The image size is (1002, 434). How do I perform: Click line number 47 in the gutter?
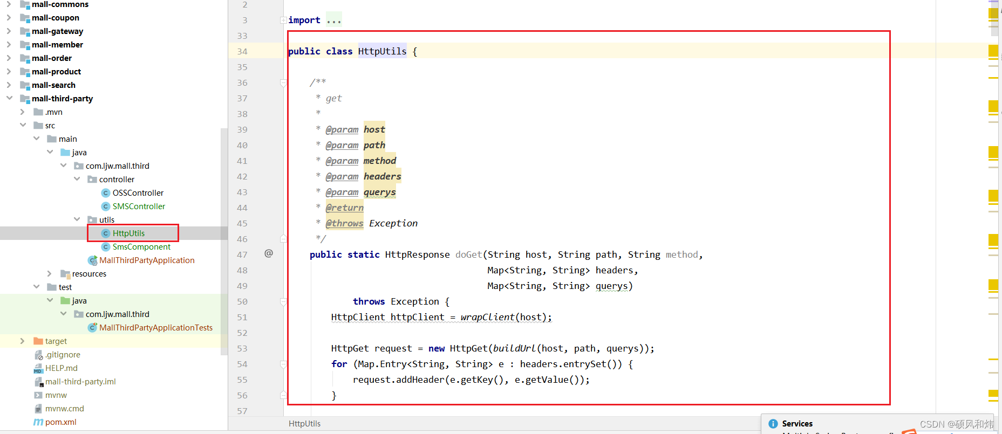(x=242, y=254)
